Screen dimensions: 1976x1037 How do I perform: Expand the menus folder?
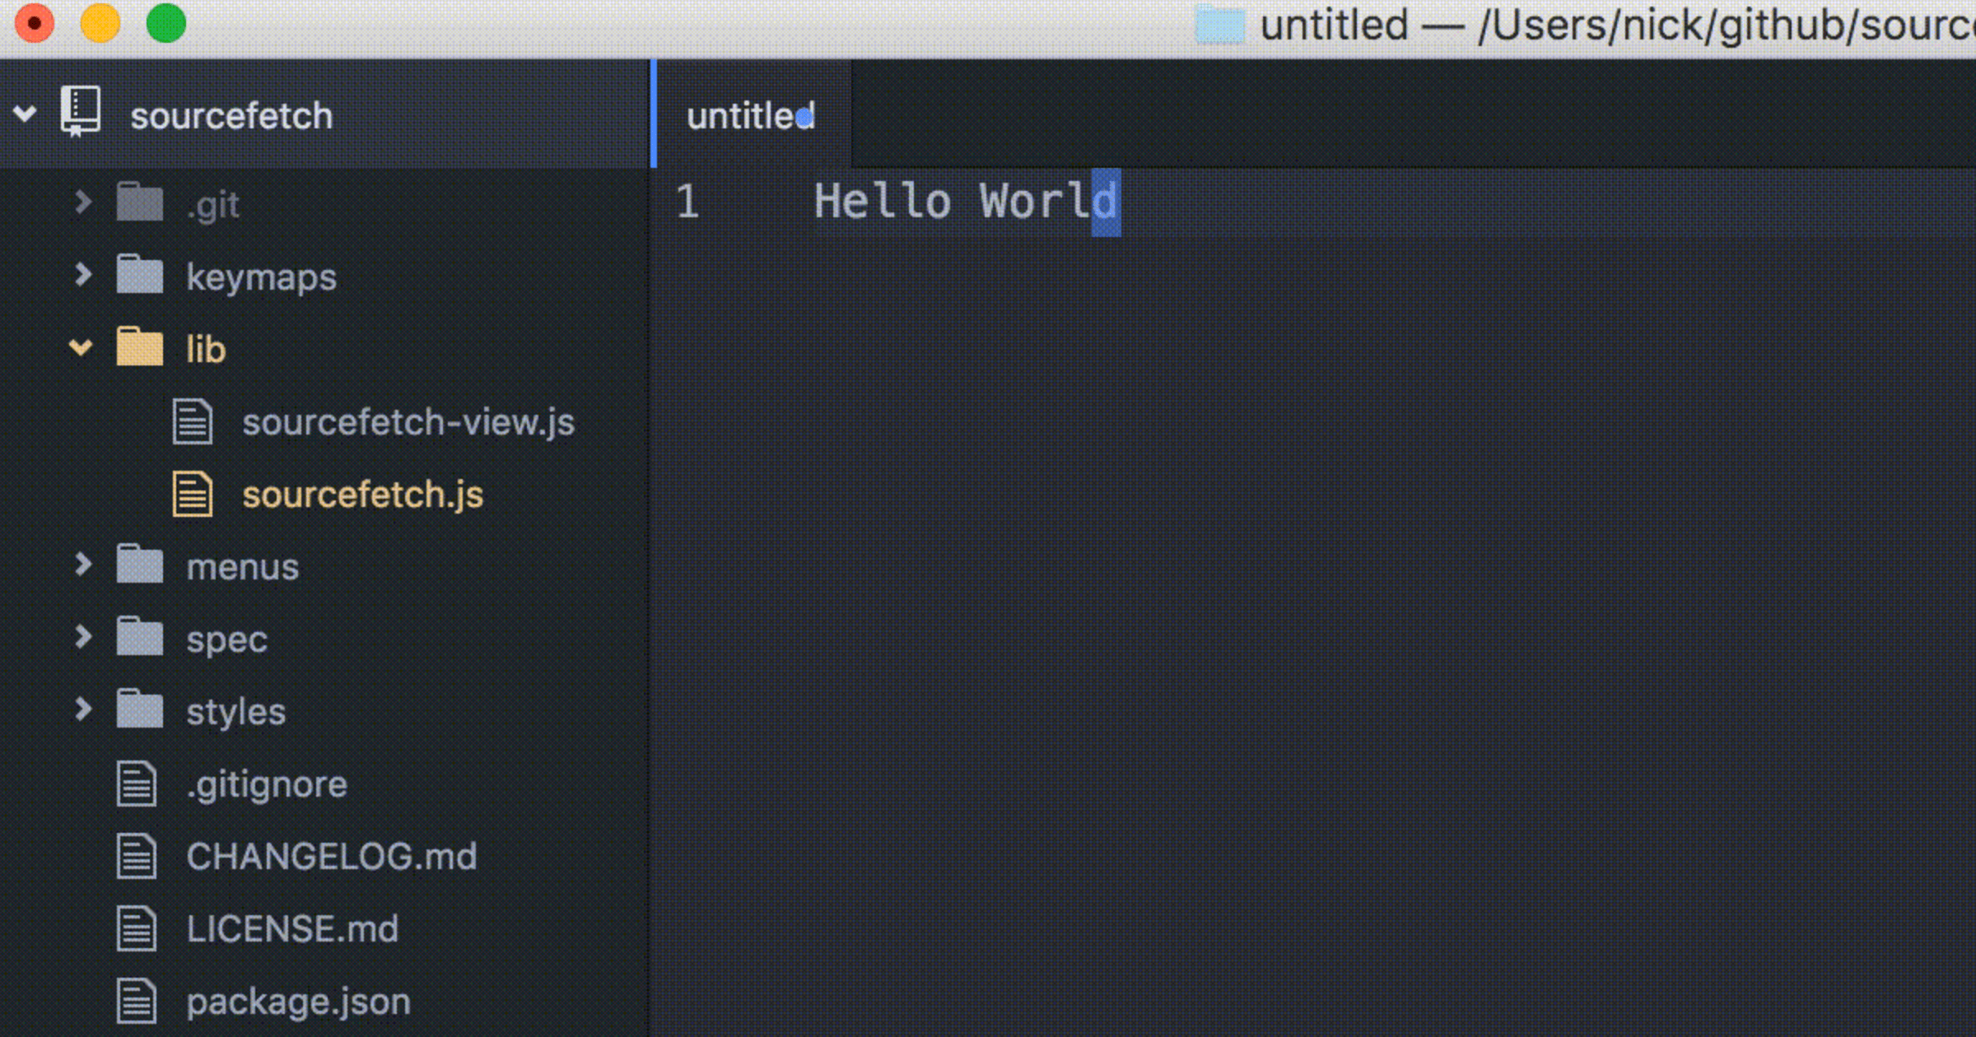(x=83, y=565)
